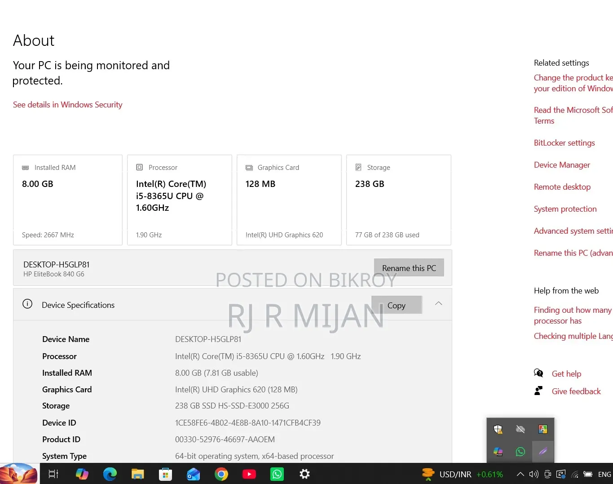613x484 pixels.
Task: Click the HP EliteBook 840 G6 model text
Action: coord(54,274)
